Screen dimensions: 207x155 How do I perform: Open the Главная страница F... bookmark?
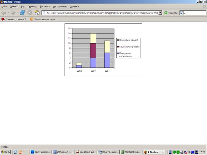[x=15, y=19]
